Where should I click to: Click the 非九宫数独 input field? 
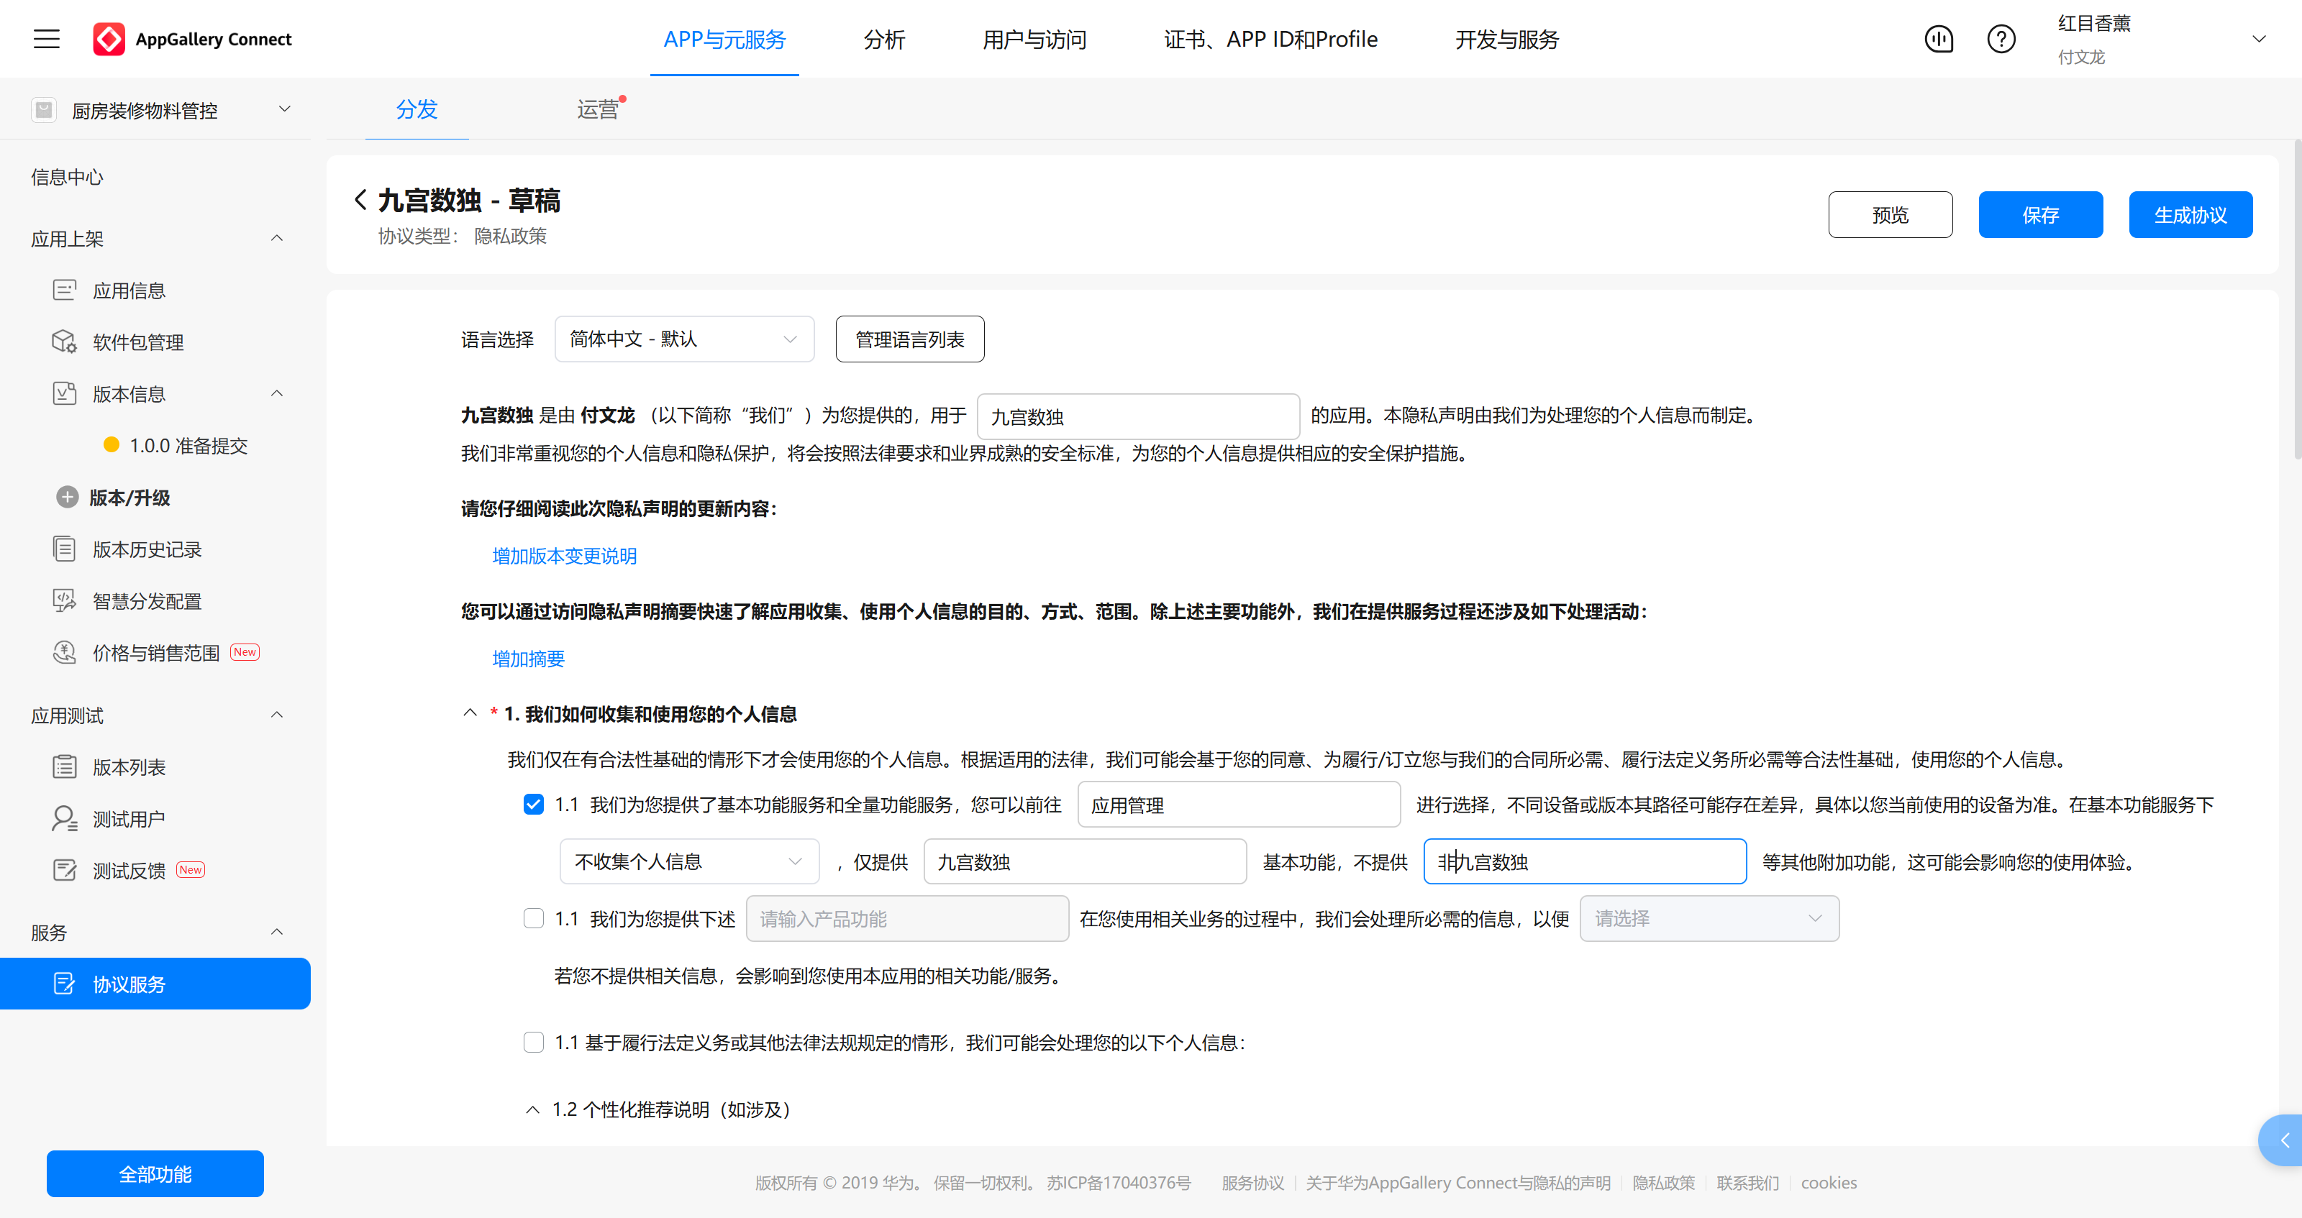point(1584,861)
